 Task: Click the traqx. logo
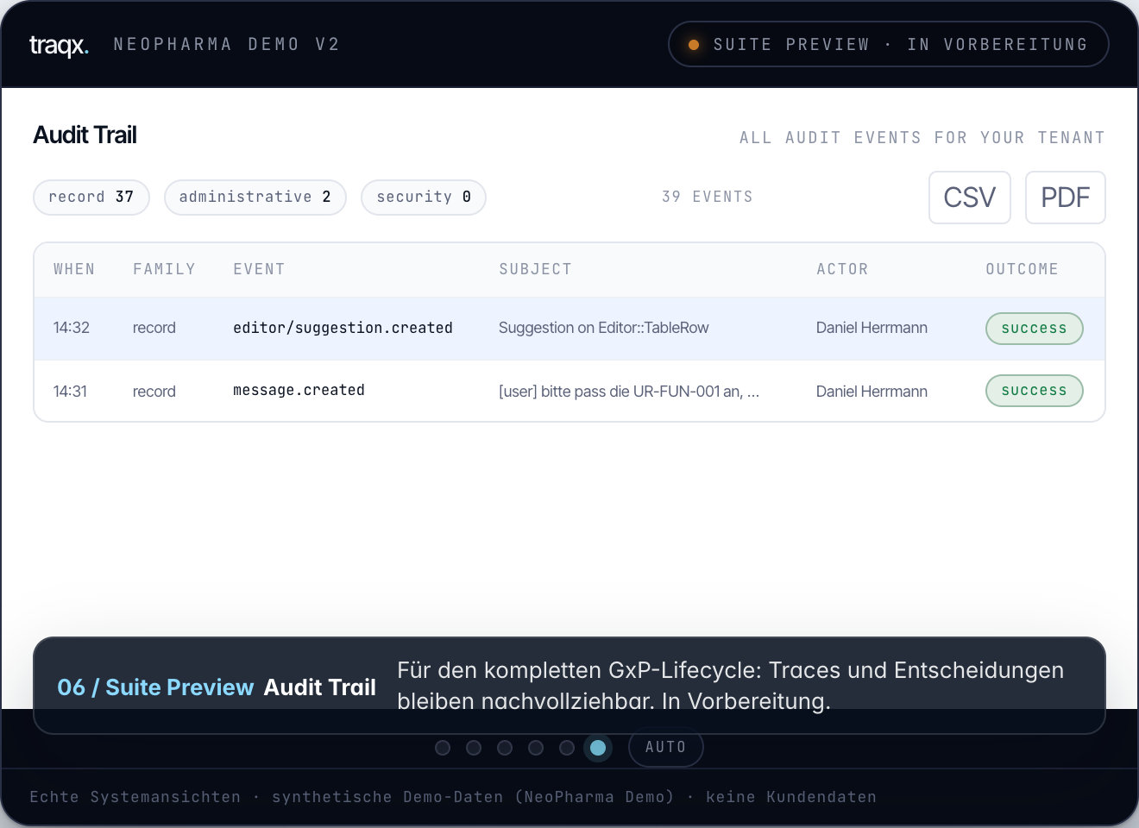59,45
